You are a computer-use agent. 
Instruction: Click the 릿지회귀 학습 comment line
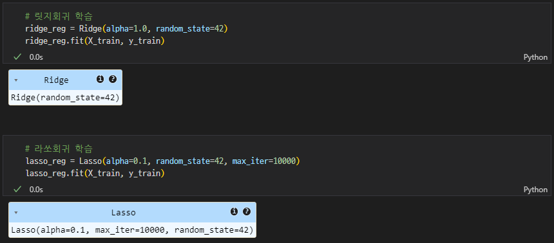point(59,16)
